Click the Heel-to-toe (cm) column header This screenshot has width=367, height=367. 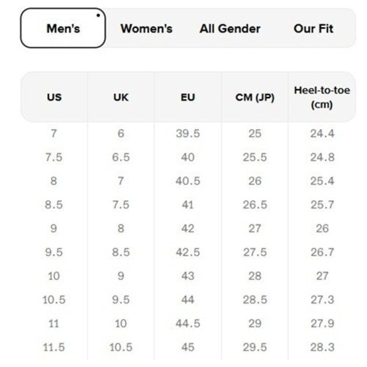point(322,97)
